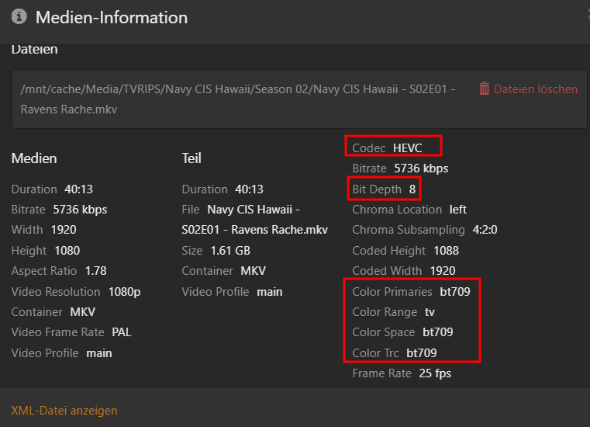
Task: Select the Color Range tv entry
Action: pos(394,312)
